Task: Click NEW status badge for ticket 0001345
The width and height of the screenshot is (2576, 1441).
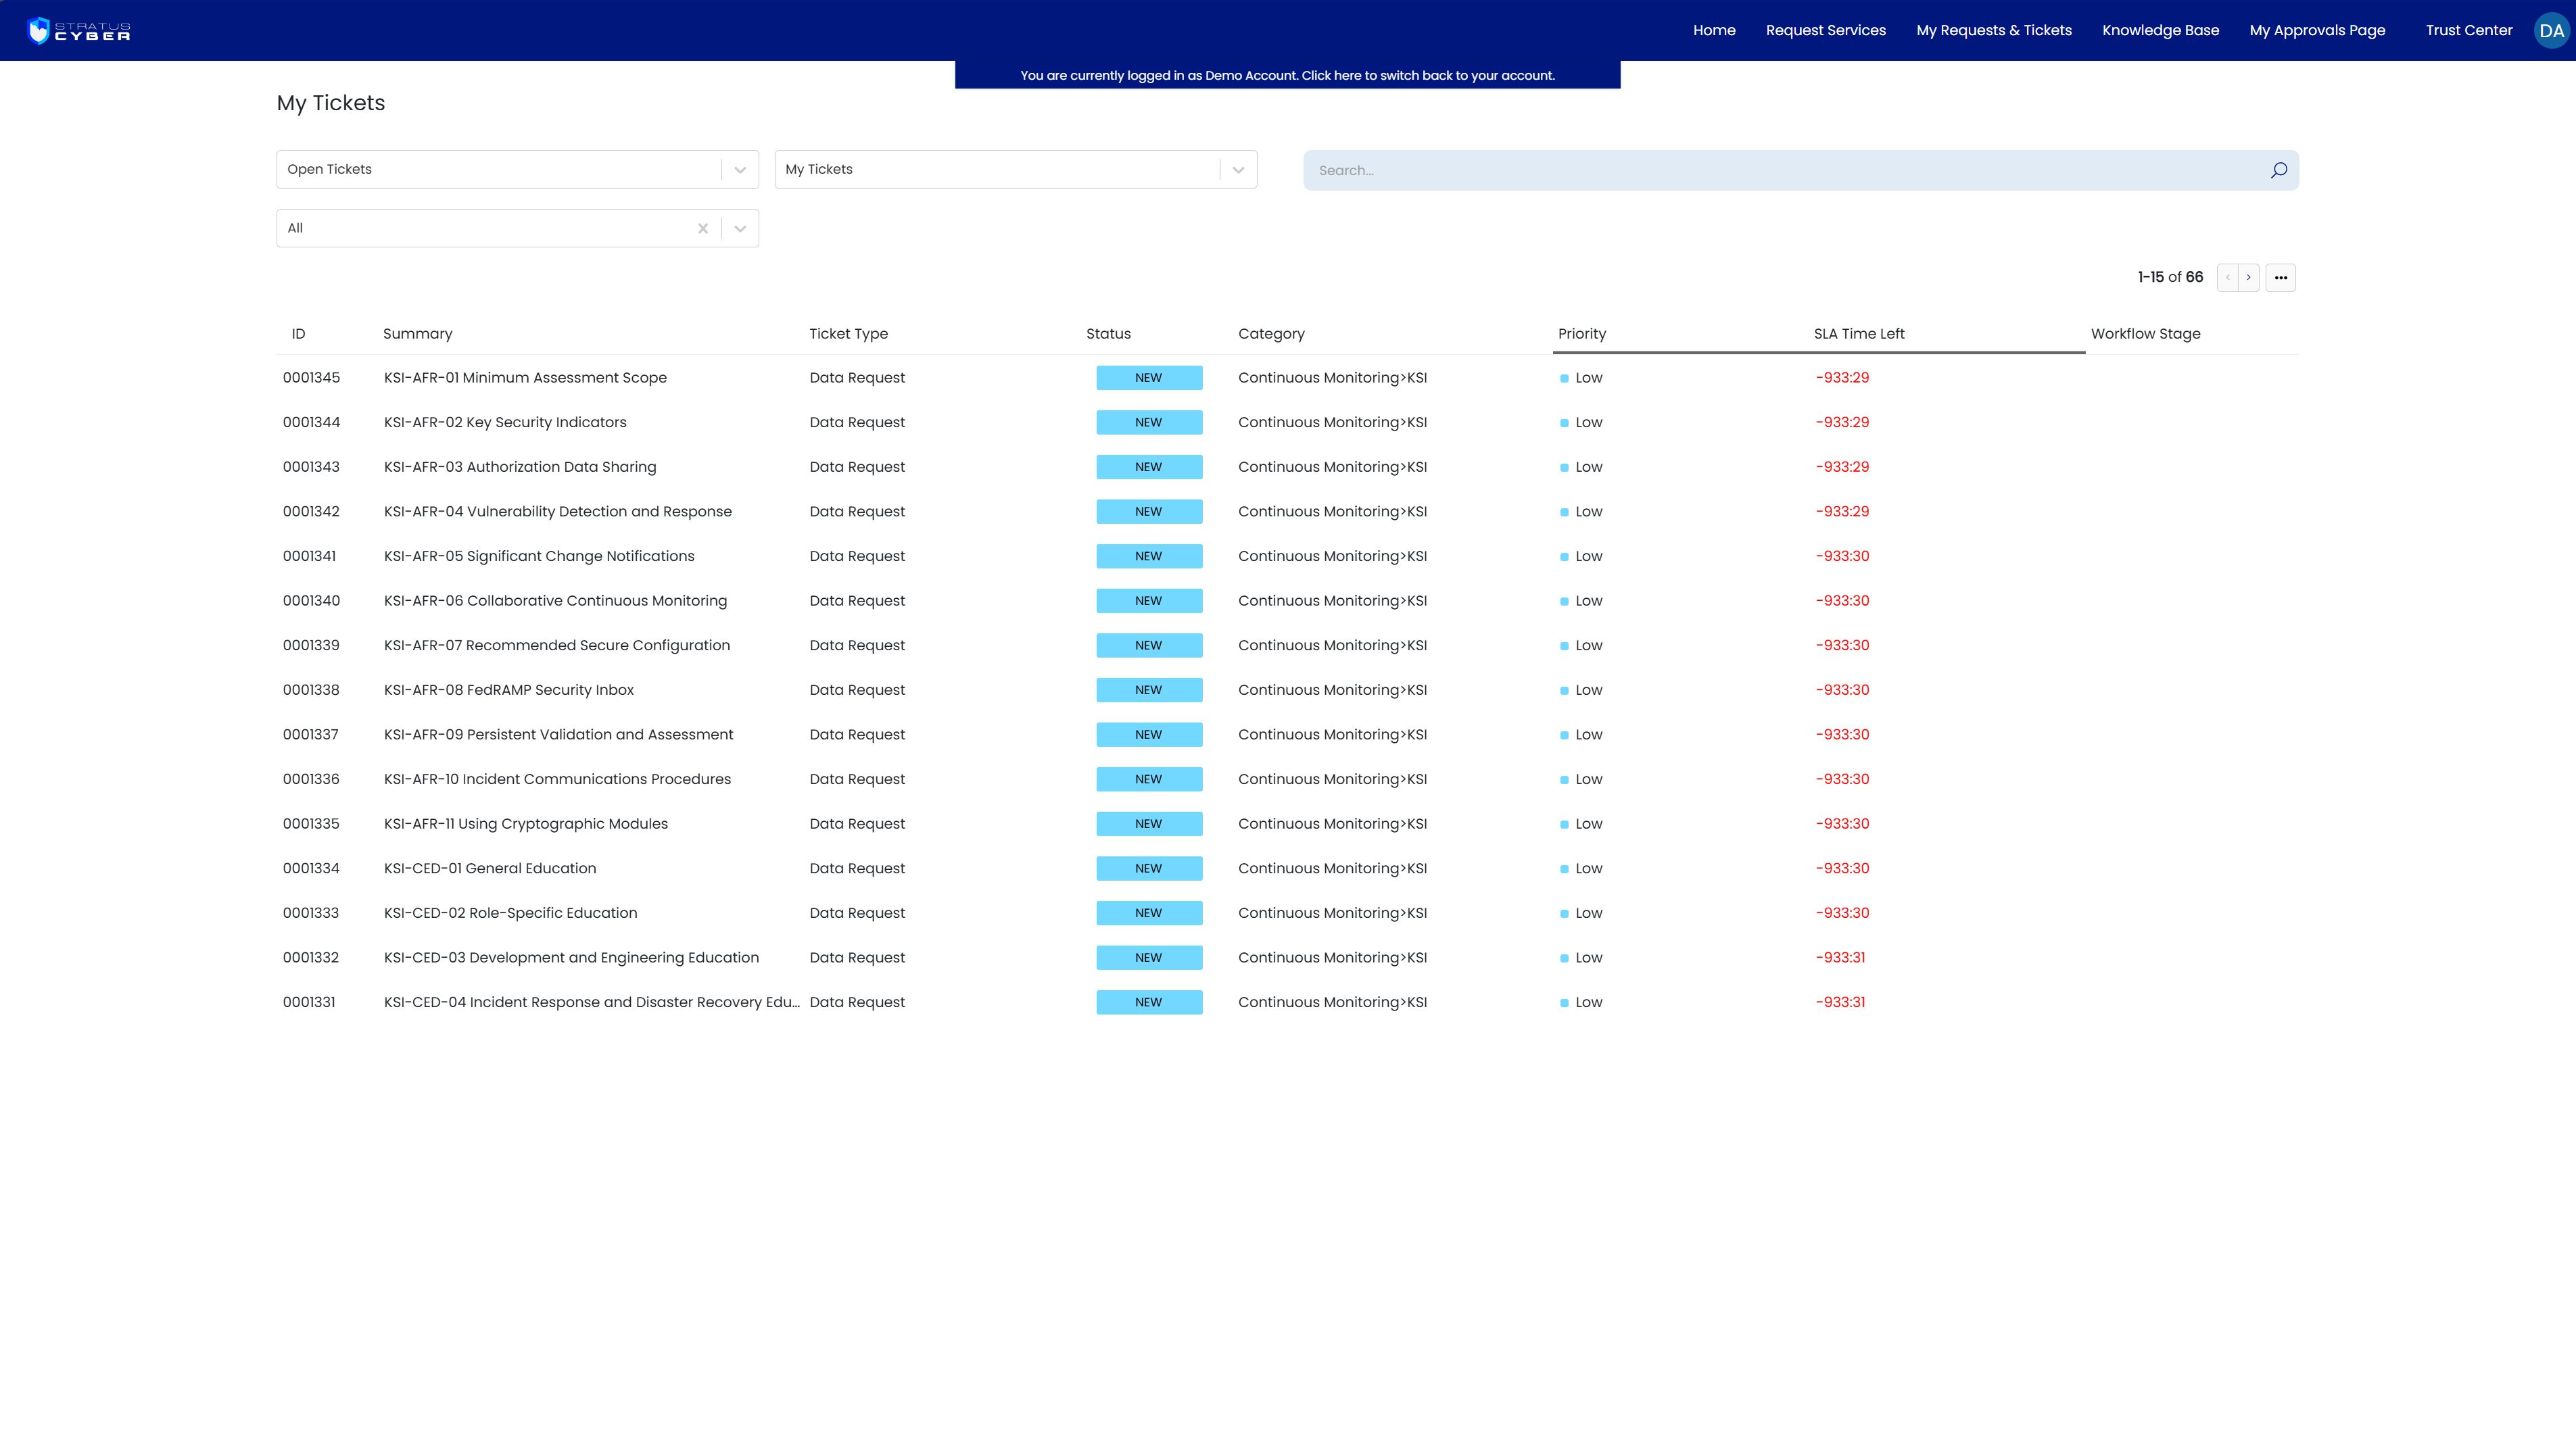Action: (1149, 378)
